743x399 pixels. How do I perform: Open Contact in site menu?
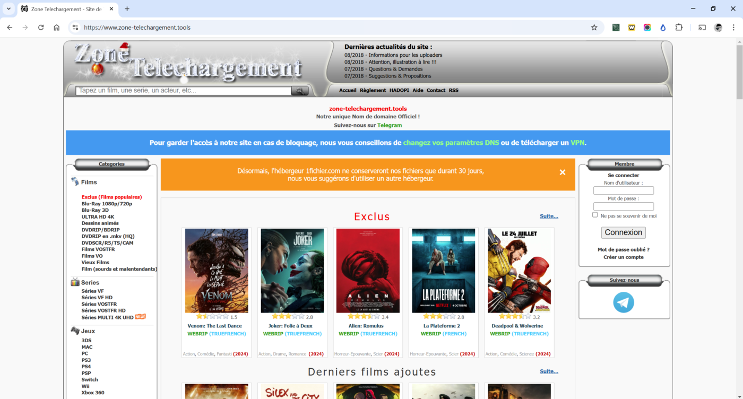tap(436, 90)
